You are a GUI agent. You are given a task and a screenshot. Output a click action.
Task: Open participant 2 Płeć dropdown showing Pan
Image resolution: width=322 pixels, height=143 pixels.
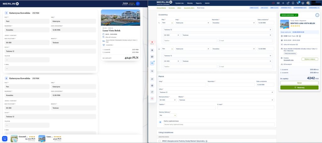pyautogui.click(x=168, y=49)
